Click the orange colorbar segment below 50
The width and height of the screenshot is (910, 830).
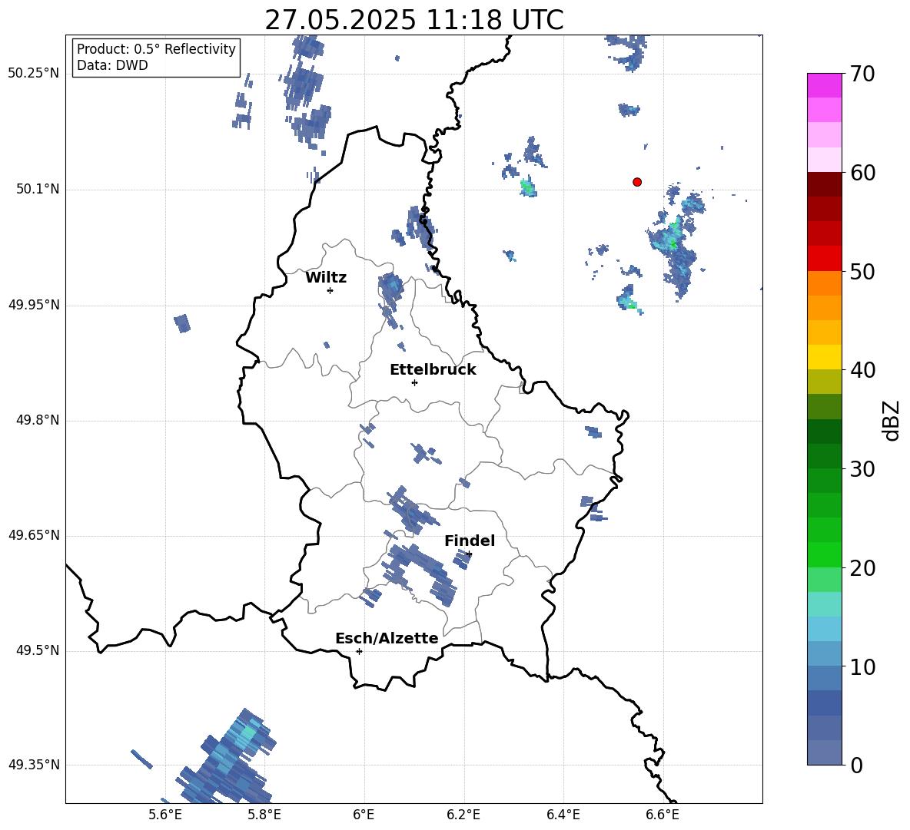tap(824, 283)
